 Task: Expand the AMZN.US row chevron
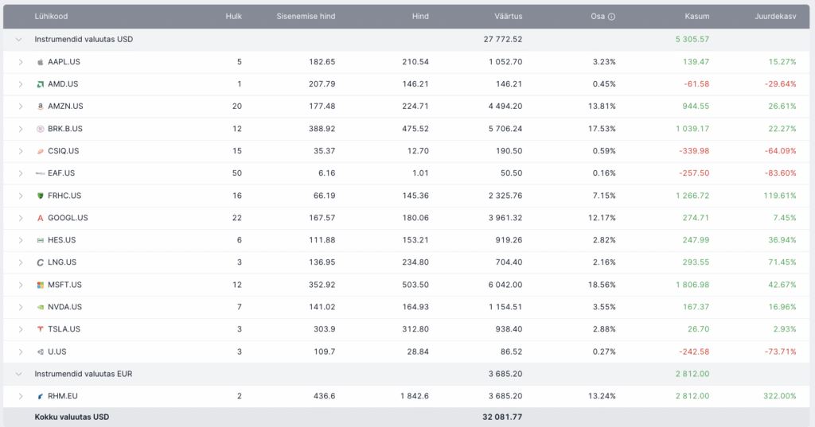point(20,107)
